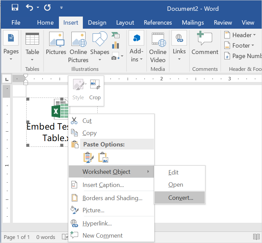Switch to the Design tab
Image resolution: width=262 pixels, height=243 pixels.
[97, 23]
